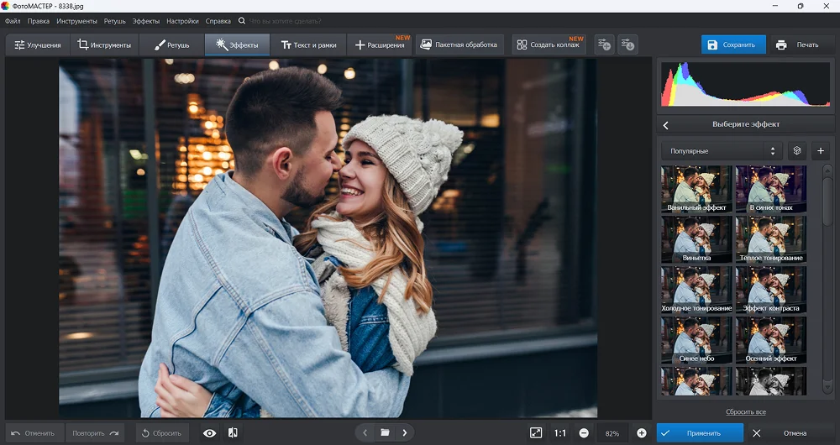
Task: Zoom out with the minus icon
Action: click(x=584, y=433)
